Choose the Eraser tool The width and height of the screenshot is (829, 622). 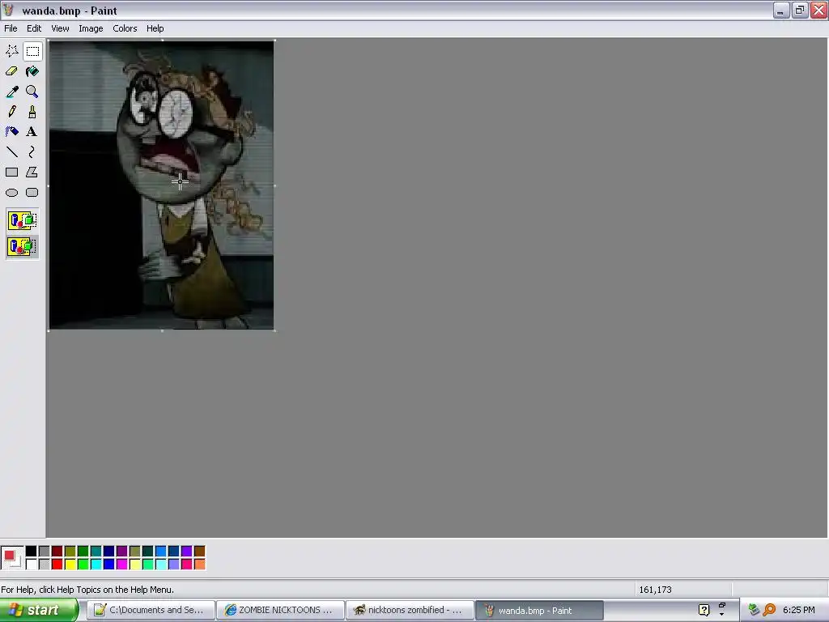tap(11, 71)
